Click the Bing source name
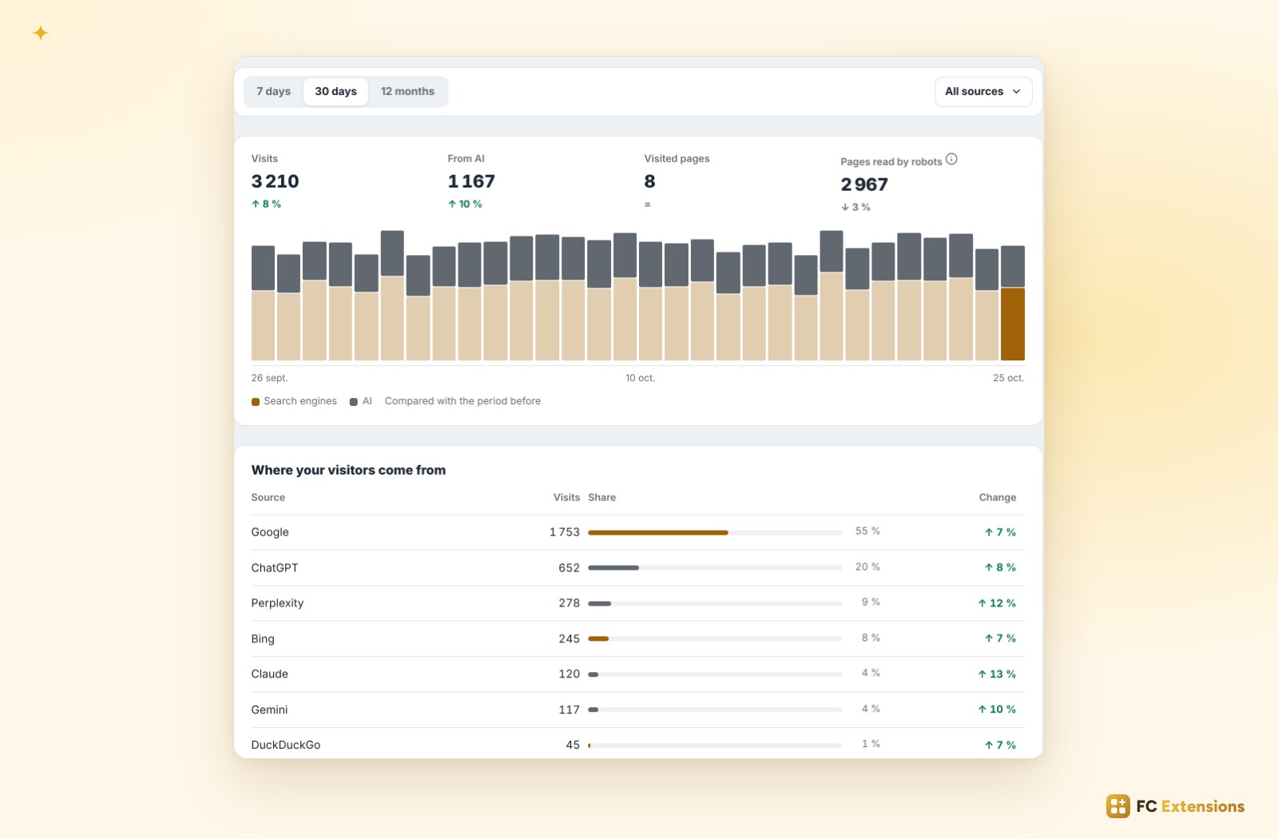Screen dimensions: 1278x839 263,639
